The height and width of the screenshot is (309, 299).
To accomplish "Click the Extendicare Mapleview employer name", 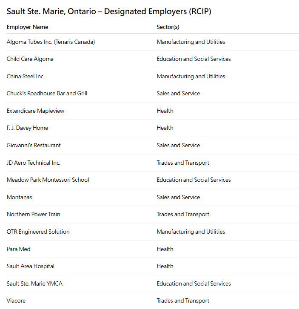I will click(35, 111).
